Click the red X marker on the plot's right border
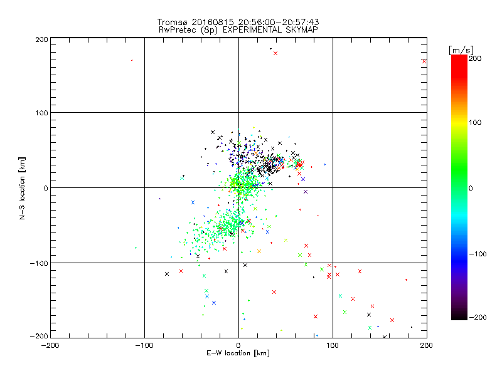 424,61
